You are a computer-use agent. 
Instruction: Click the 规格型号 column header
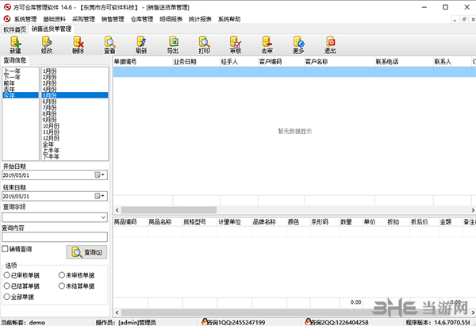[x=200, y=222]
